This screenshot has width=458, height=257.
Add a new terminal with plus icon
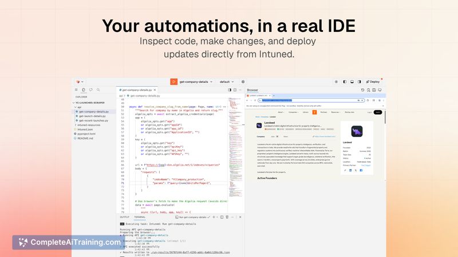(x=214, y=217)
